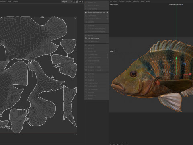
Task: Click the red X-axis gizmo arrow
Action: 191,74
